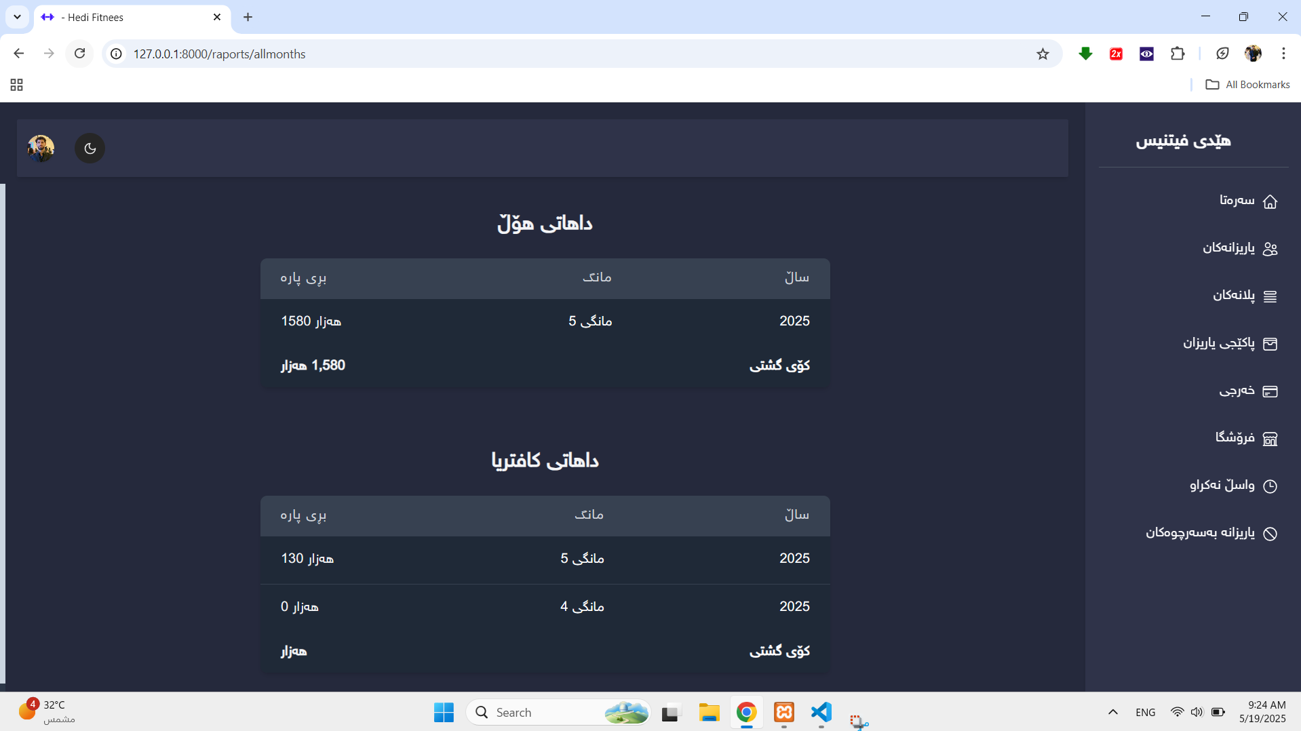Viewport: 1301px width, 731px height.
Task: Open expenses (خەرجی) card icon
Action: coord(1270,391)
